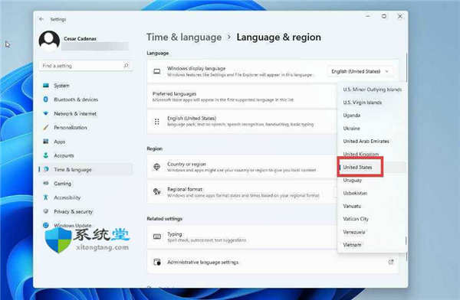Click the Personalization brush icon

tap(46, 128)
